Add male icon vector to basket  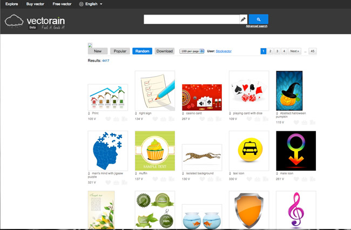pos(304,179)
